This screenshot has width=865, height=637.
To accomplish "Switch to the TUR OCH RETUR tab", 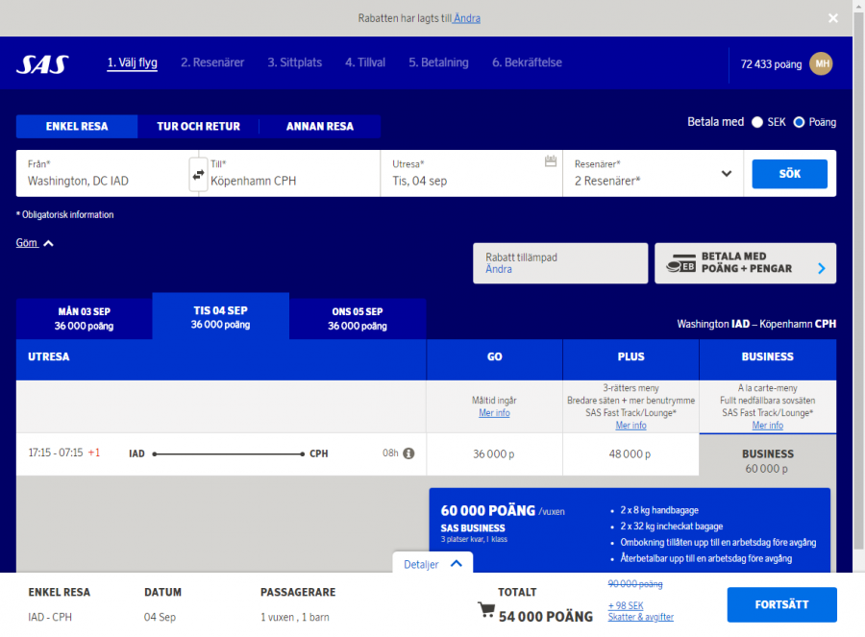I will (x=199, y=126).
